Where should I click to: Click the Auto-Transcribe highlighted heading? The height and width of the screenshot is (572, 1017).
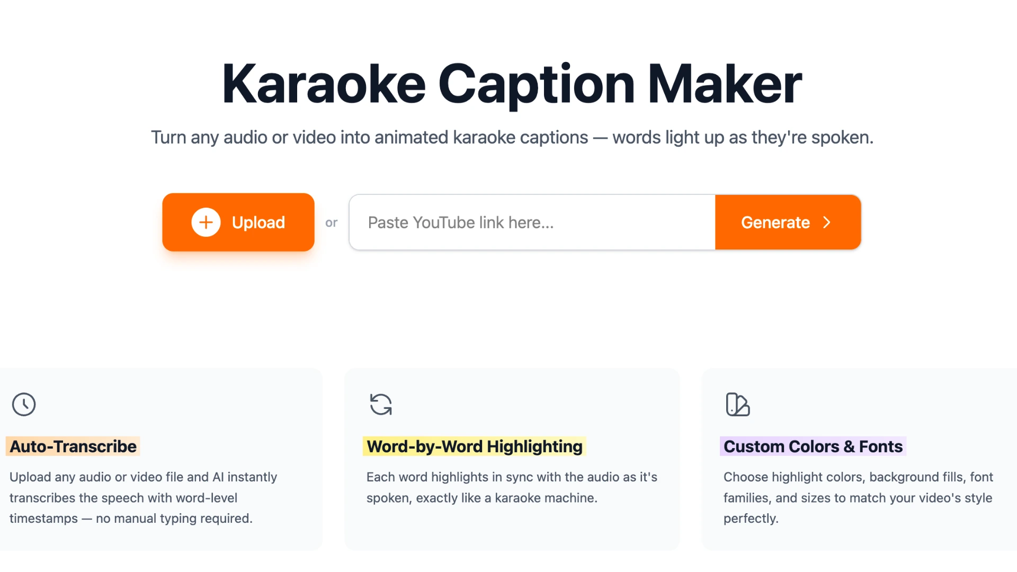click(x=73, y=446)
